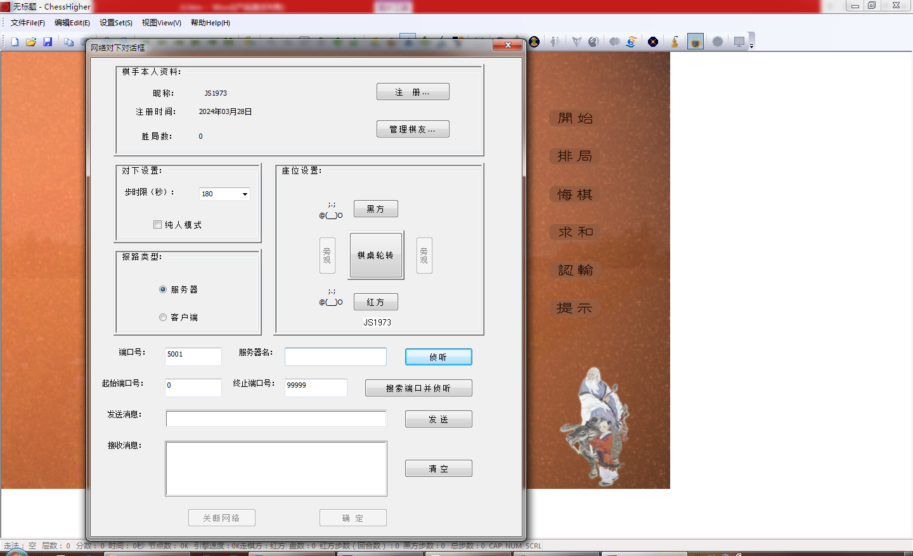Image resolution: width=913 pixels, height=556 pixels.
Task: Click the Open folder toolbar icon
Action: point(31,42)
